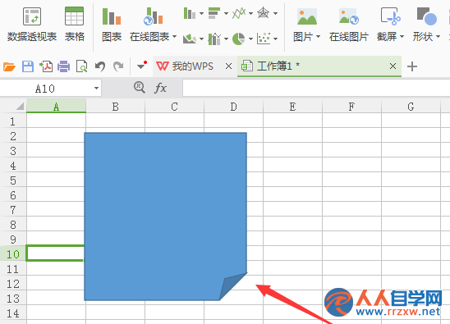Expand the radar chart dropdown arrow

click(x=276, y=13)
